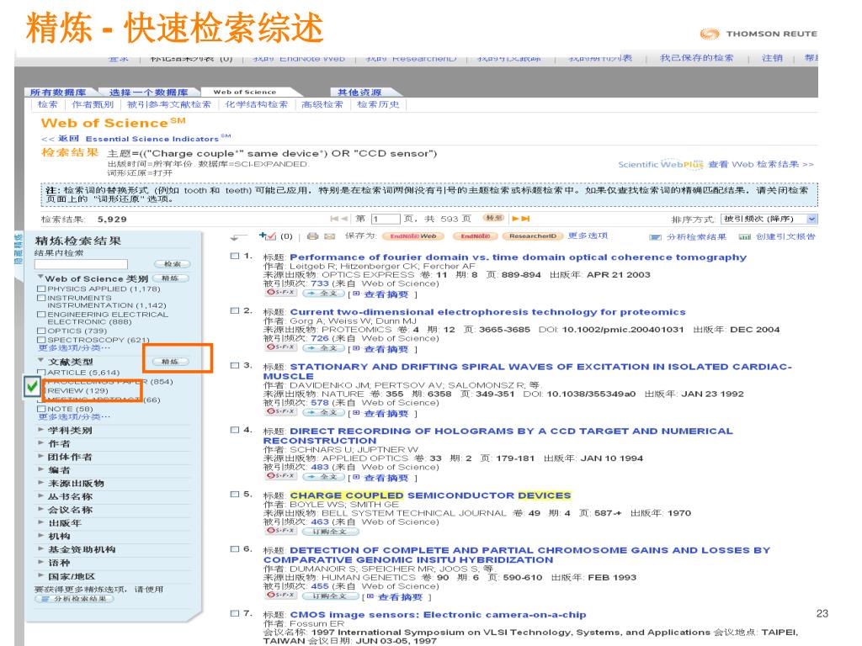Click 精炼 button beside 文献类型
The height and width of the screenshot is (646, 862).
[x=170, y=362]
